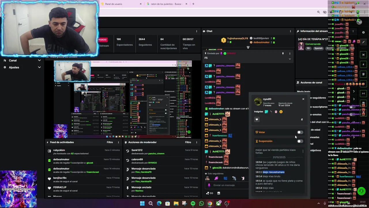The width and height of the screenshot is (369, 208).
Task: Click browser zoom magnifier icon in address bar
Action: (319, 12)
